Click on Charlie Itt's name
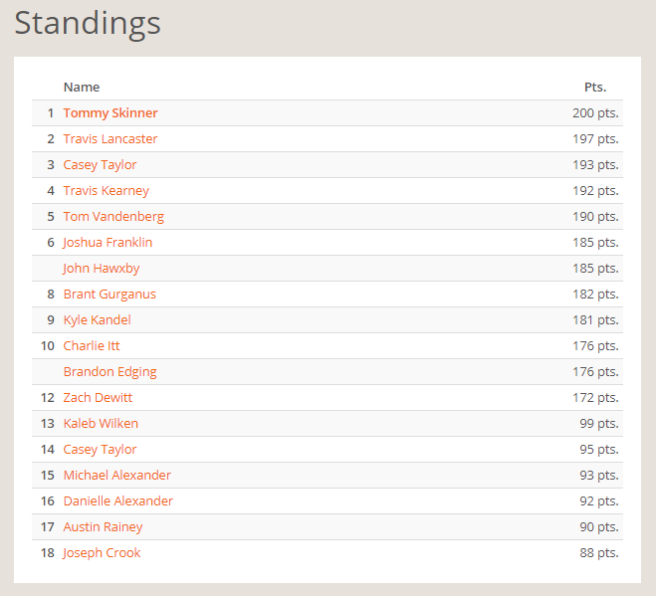Screen dimensions: 656x596 pos(92,346)
